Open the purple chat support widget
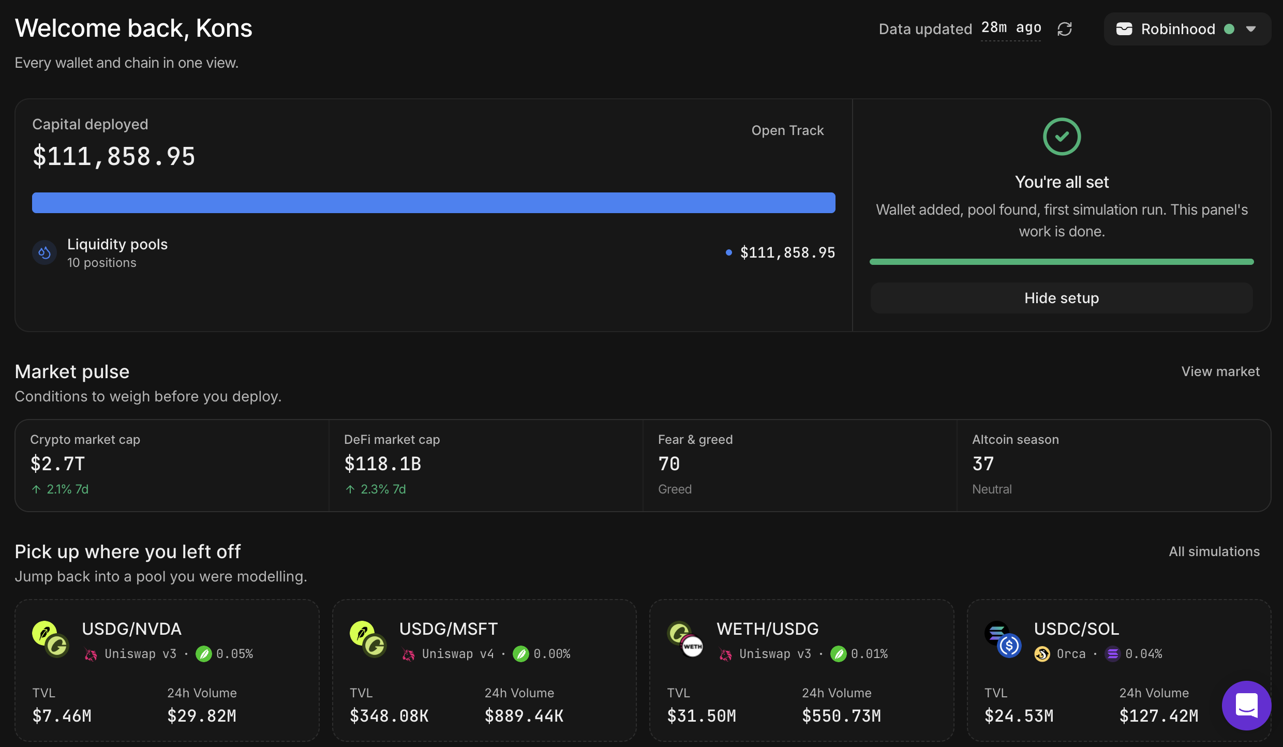Image resolution: width=1283 pixels, height=747 pixels. (1247, 706)
